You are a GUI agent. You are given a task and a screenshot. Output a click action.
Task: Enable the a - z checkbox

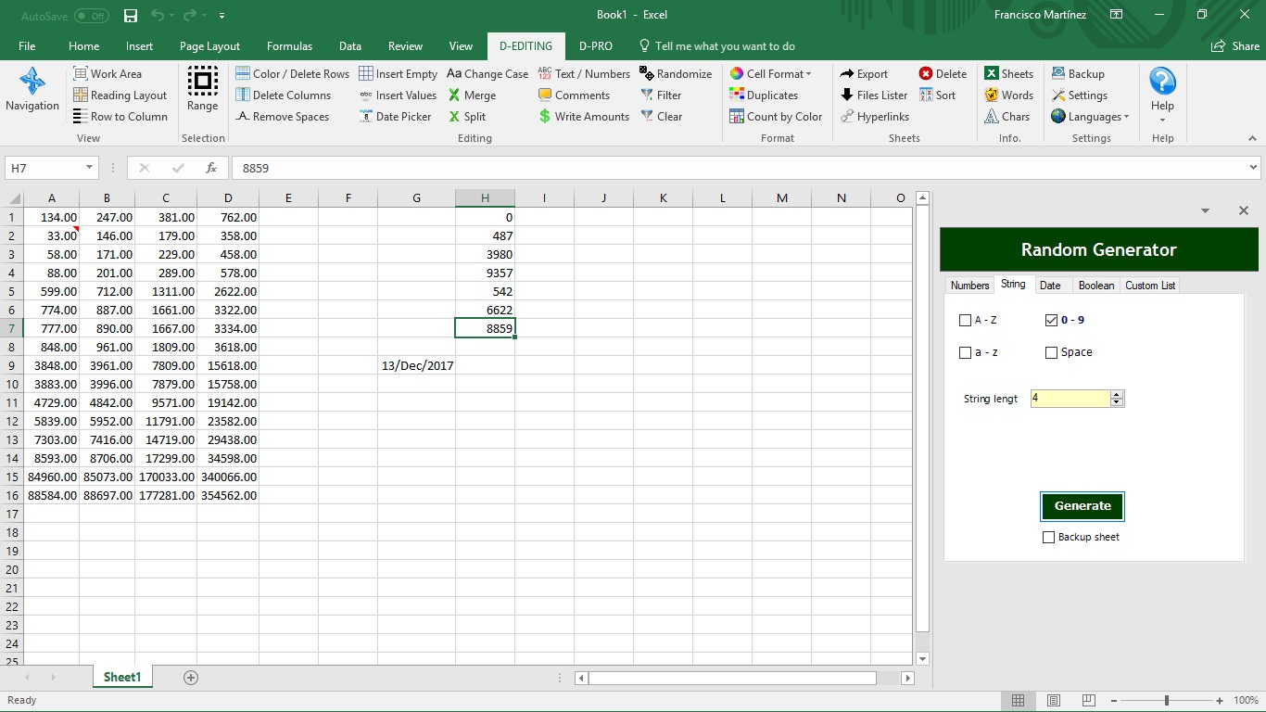click(966, 352)
